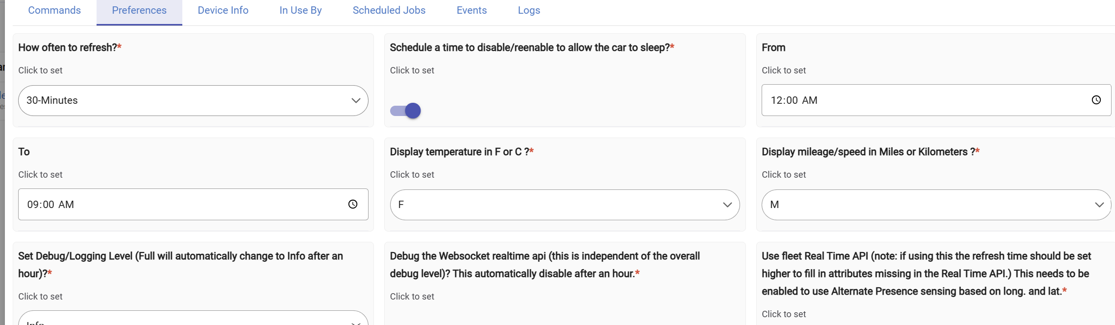The image size is (1115, 325).
Task: Open the Device Info tab
Action: 223,10
